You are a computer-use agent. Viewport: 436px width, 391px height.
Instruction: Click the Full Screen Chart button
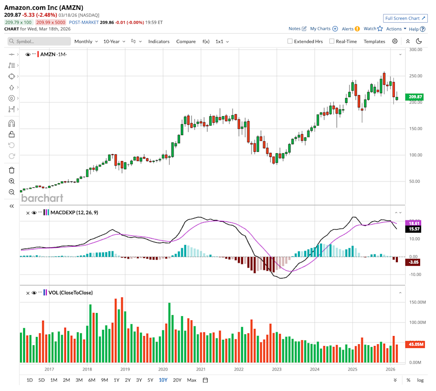(405, 18)
